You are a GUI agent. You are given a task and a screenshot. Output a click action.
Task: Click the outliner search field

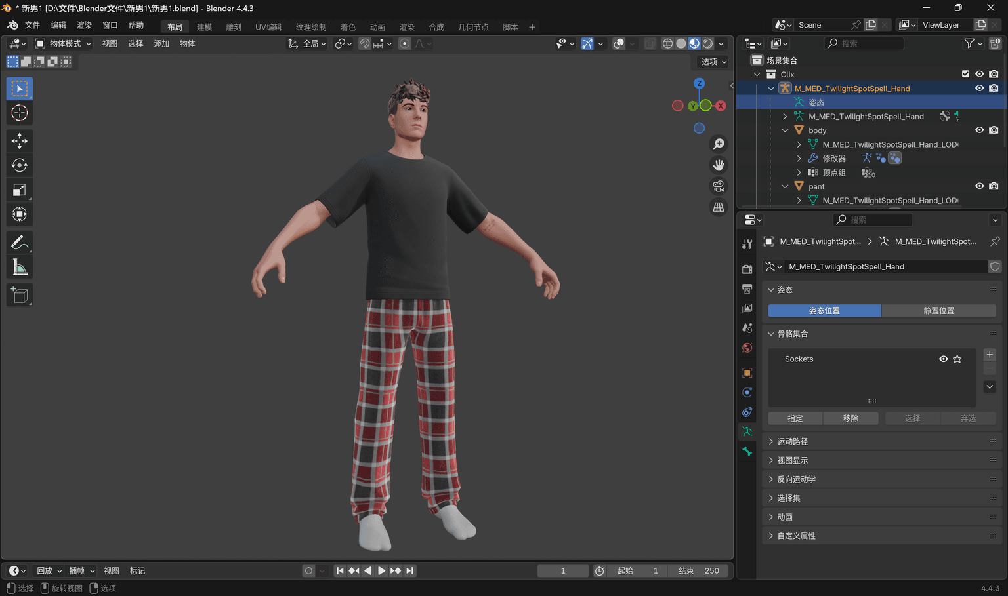tap(864, 43)
